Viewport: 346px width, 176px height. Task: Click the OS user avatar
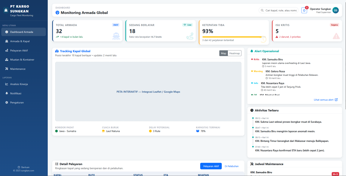click(335, 10)
